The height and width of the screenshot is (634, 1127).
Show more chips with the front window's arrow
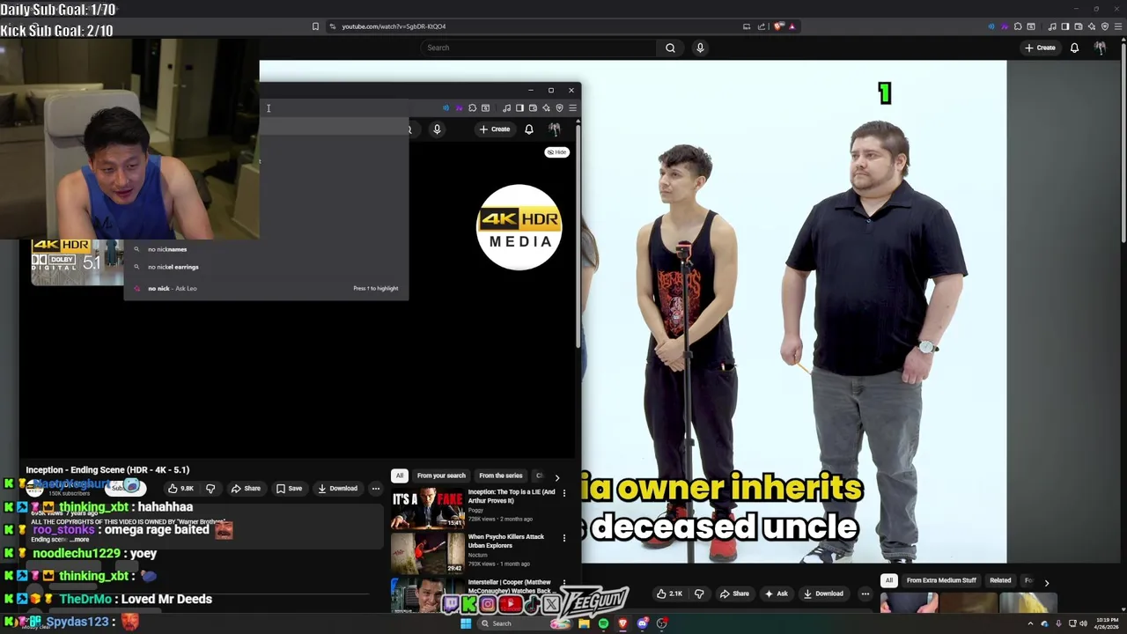coord(556,477)
